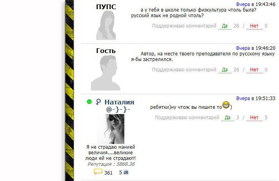Viewport: 279px width, 181px height.
Task: Vote Да on ПУПС's comment
Action: click(225, 26)
